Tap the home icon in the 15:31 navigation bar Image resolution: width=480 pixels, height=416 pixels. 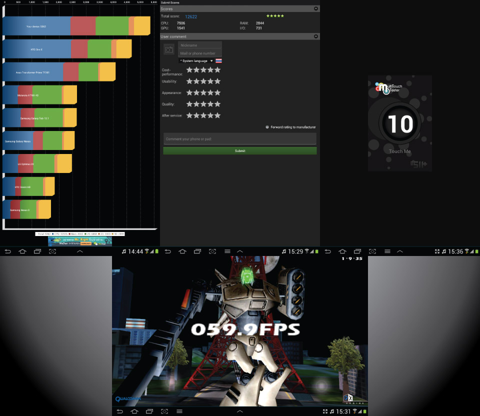coord(134,411)
